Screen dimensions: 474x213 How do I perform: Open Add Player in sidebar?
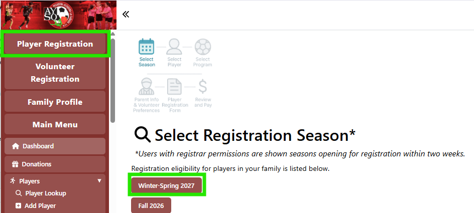tap(40, 206)
